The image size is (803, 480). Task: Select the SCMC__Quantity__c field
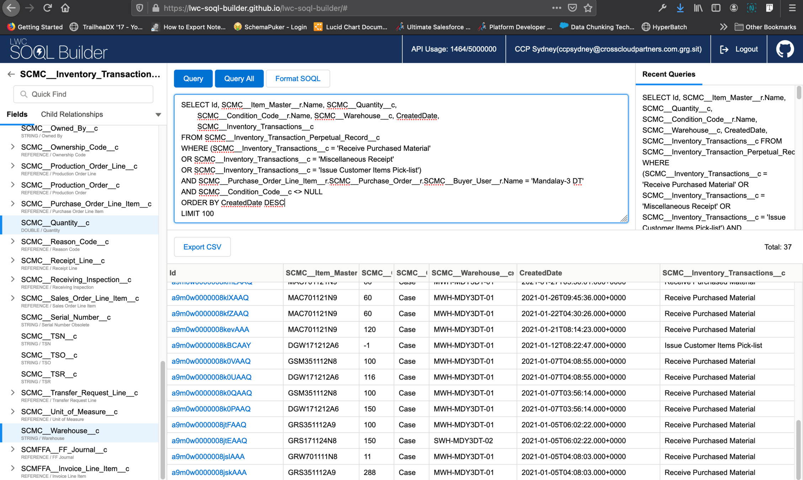[55, 223]
